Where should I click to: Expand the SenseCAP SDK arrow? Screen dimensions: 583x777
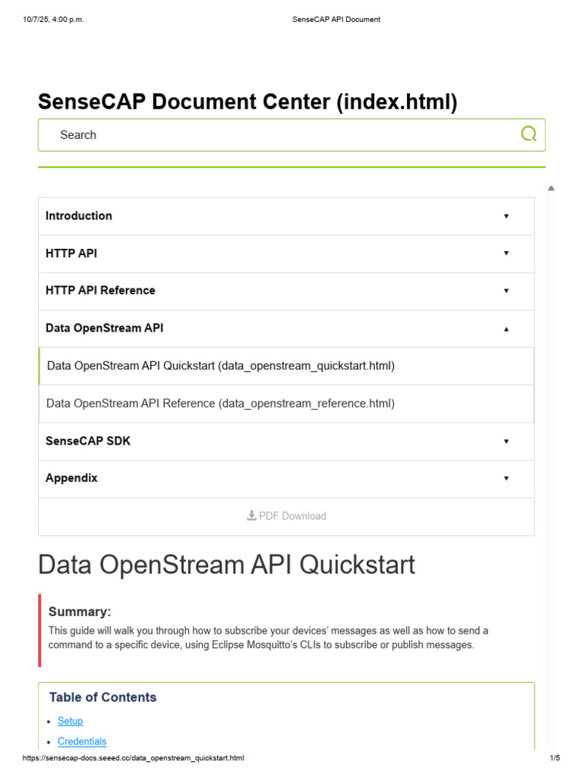(506, 442)
